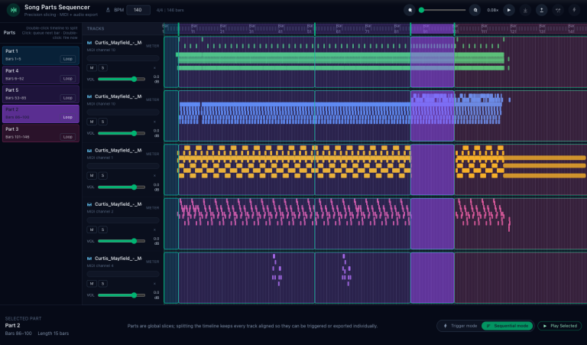
Task: Toggle Loop for Part 3
Action: (68, 137)
